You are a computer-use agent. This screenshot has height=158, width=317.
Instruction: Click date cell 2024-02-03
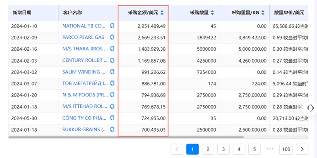pyautogui.click(x=24, y=61)
